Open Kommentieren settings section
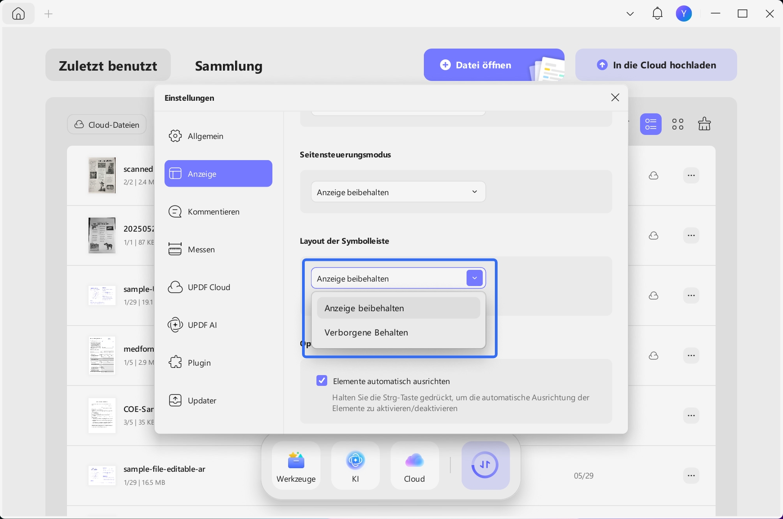The width and height of the screenshot is (783, 519). pos(218,211)
